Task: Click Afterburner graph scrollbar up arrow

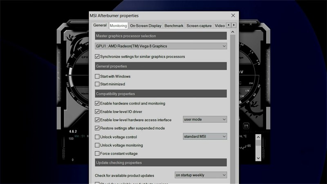Action: tap(258, 137)
